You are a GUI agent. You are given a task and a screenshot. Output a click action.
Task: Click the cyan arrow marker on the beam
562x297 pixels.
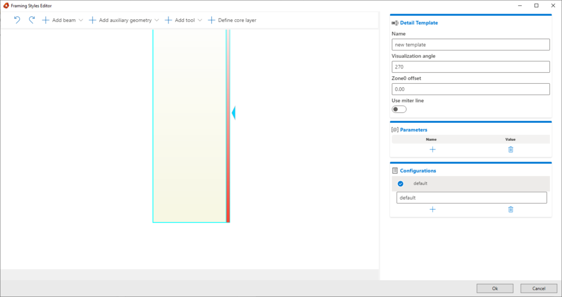click(x=234, y=113)
